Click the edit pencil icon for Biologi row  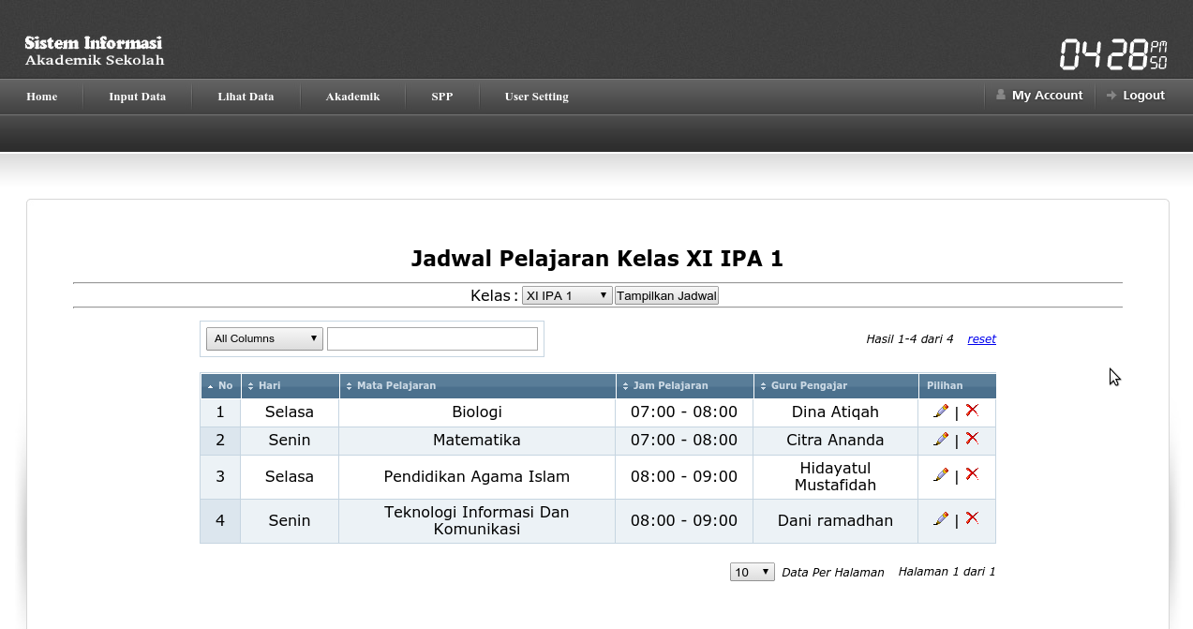(941, 411)
